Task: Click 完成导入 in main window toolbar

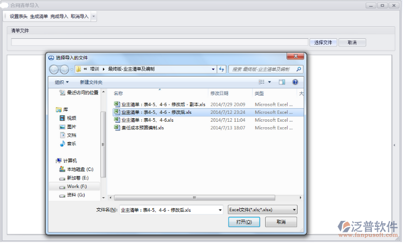Action: (x=59, y=17)
